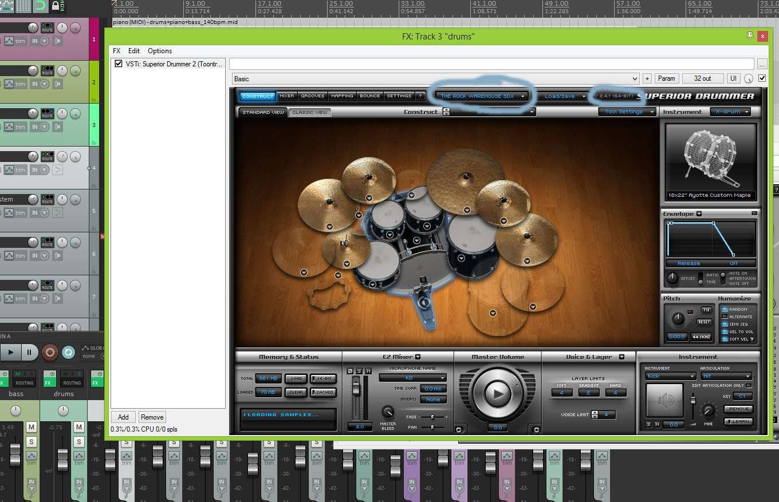Toggle the Cached memory option
779x502 pixels.
point(323,392)
